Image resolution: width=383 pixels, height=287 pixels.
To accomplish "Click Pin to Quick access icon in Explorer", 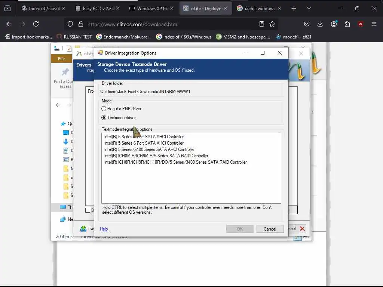I will click(65, 72).
